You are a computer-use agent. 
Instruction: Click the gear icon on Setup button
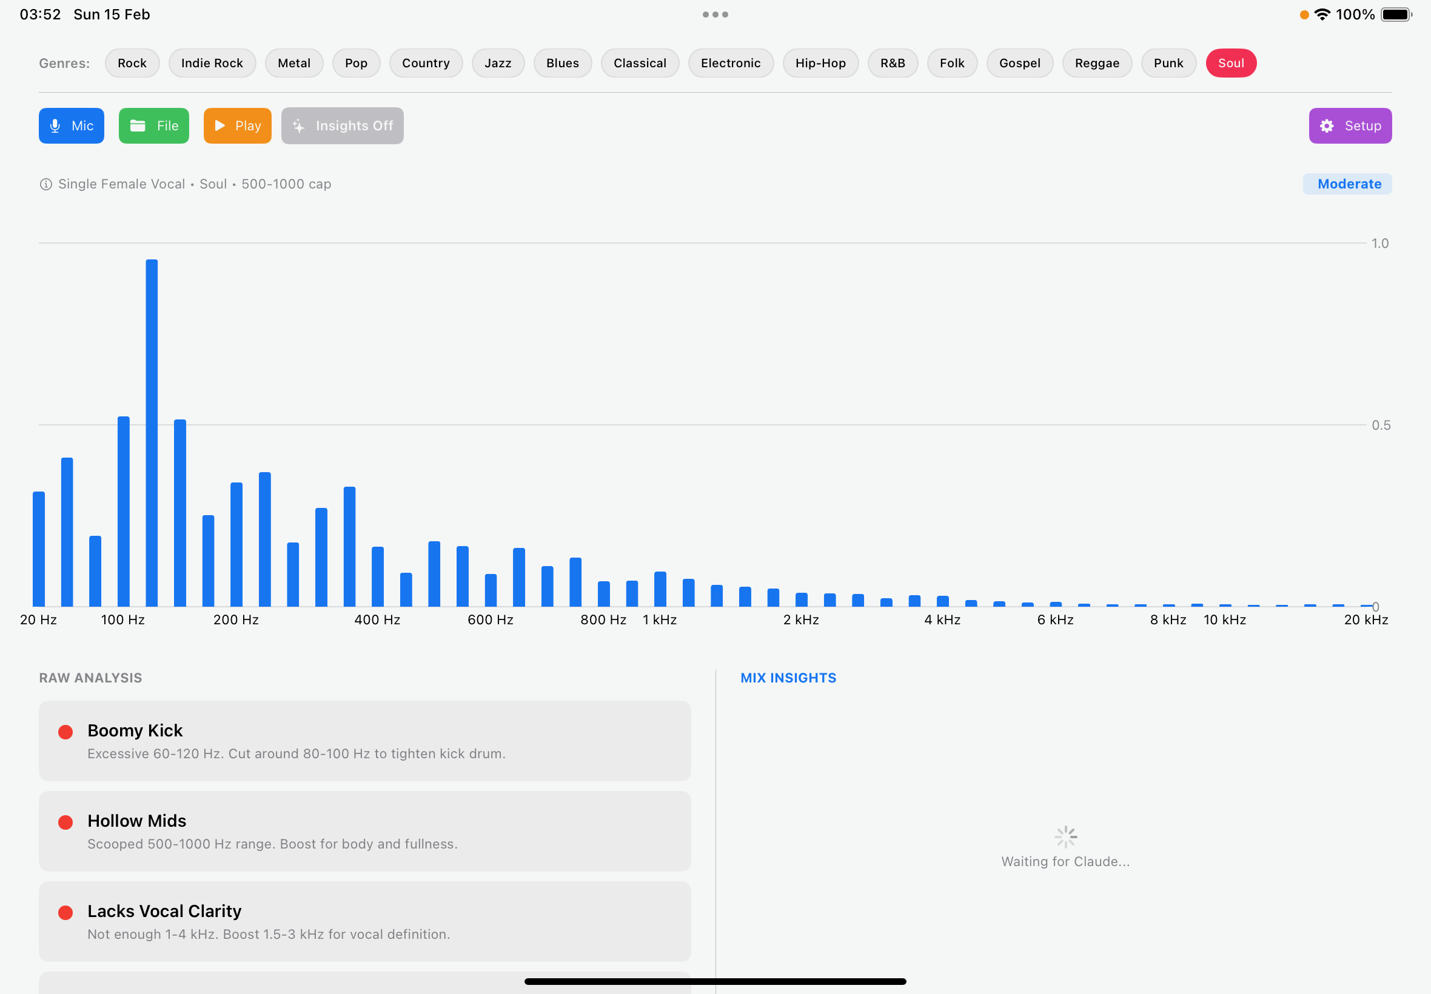coord(1326,126)
